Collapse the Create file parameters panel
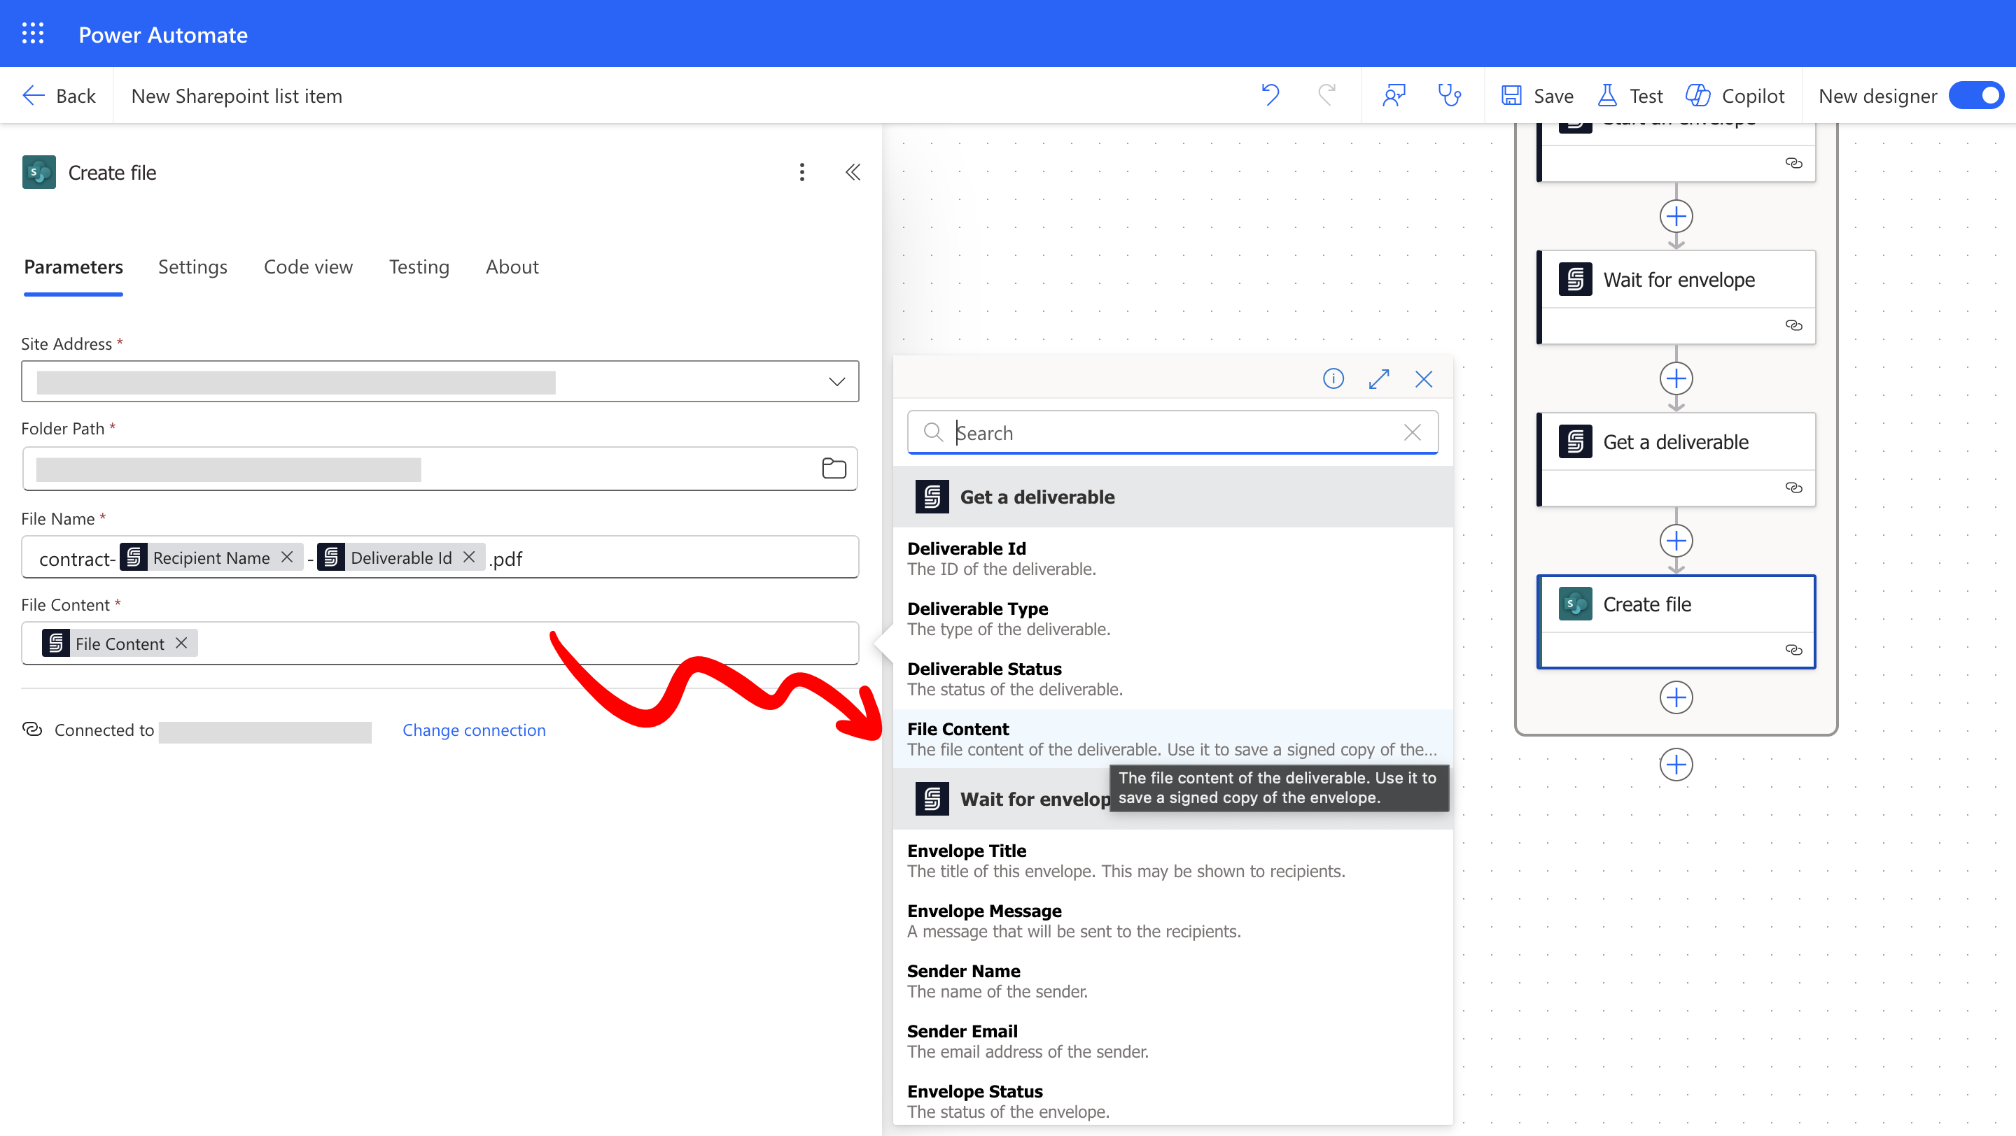Viewport: 2016px width, 1136px height. tap(853, 172)
